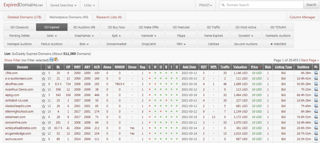Click the copy list icon beside filter
320x143 pixels.
click(56, 60)
